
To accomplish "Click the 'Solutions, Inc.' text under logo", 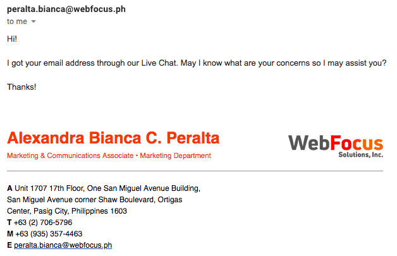I will (361, 154).
